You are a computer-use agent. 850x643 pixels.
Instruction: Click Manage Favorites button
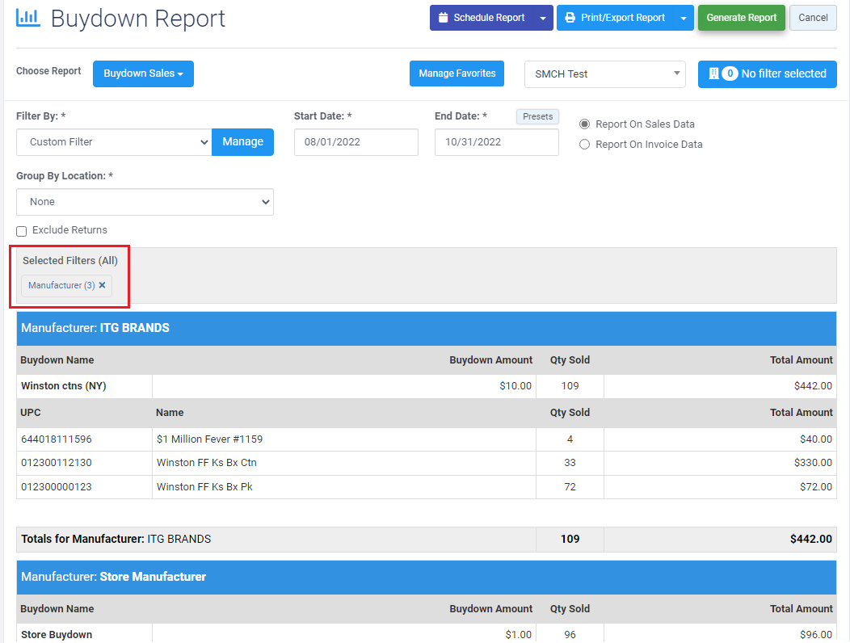point(457,74)
